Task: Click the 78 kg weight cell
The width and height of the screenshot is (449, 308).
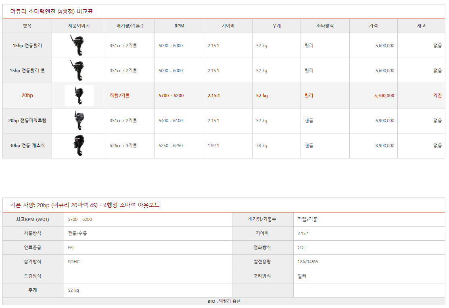Action: click(262, 146)
